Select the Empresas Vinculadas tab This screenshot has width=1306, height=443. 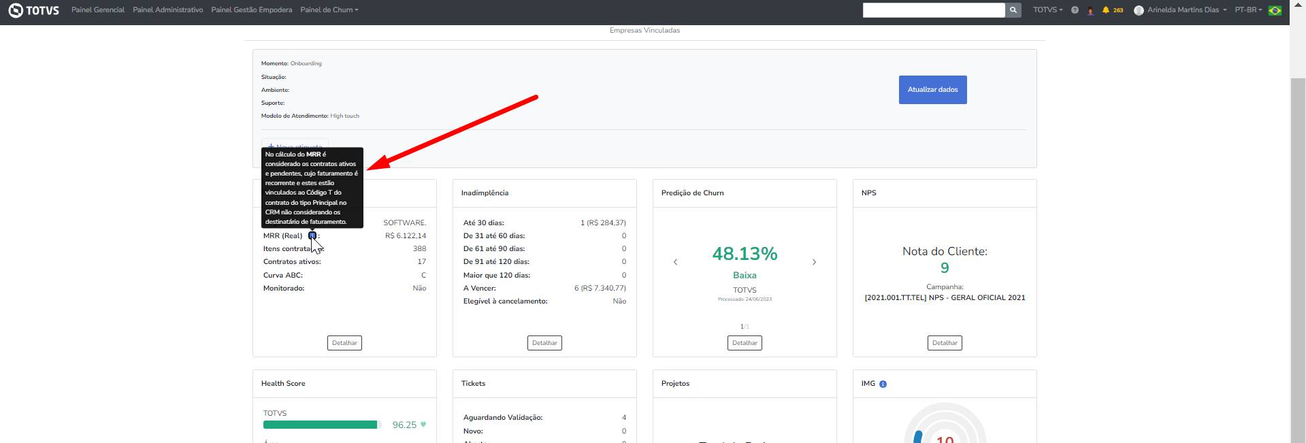(x=644, y=31)
